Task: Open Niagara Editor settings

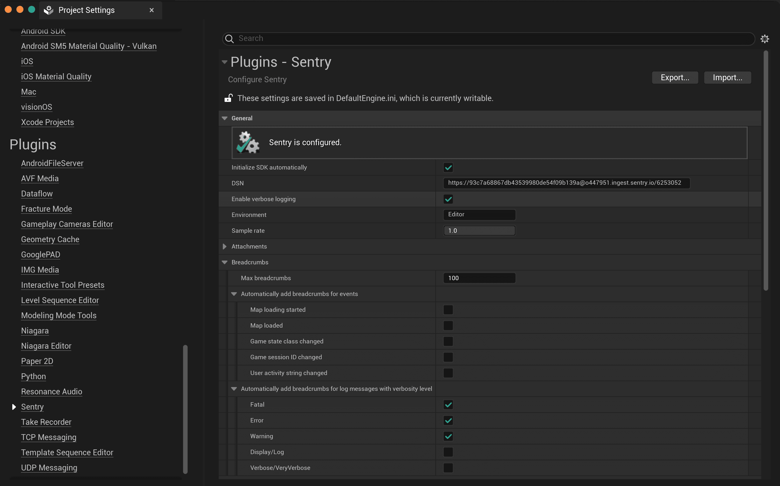Action: point(46,346)
